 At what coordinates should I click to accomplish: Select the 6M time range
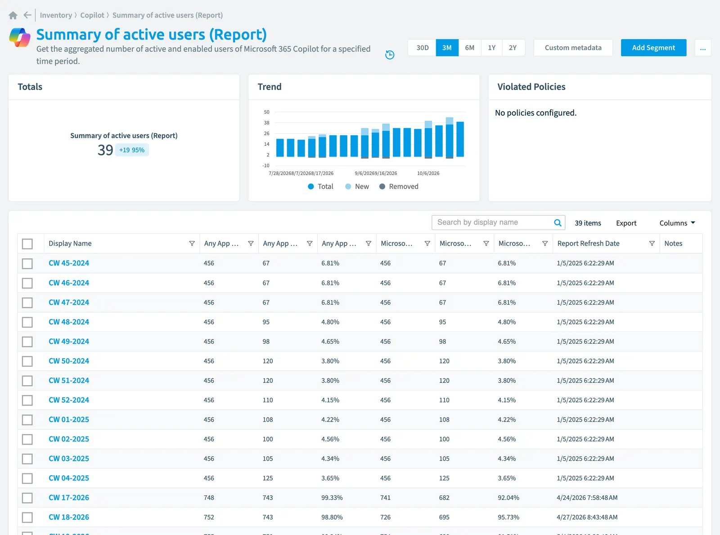(x=470, y=48)
